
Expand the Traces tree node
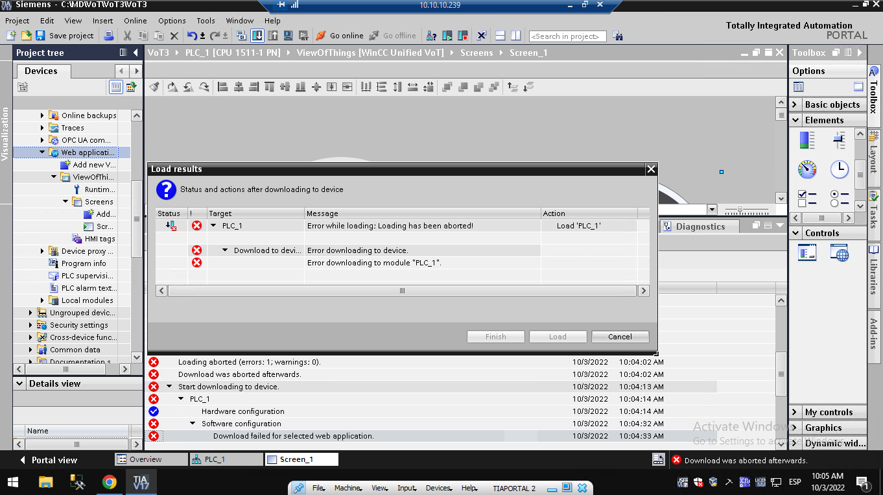[x=42, y=128]
